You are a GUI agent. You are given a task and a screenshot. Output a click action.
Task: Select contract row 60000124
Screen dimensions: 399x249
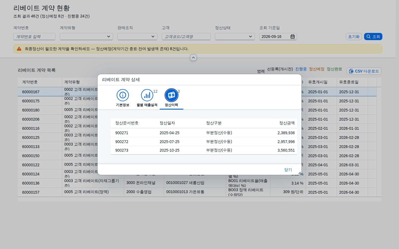point(31,174)
